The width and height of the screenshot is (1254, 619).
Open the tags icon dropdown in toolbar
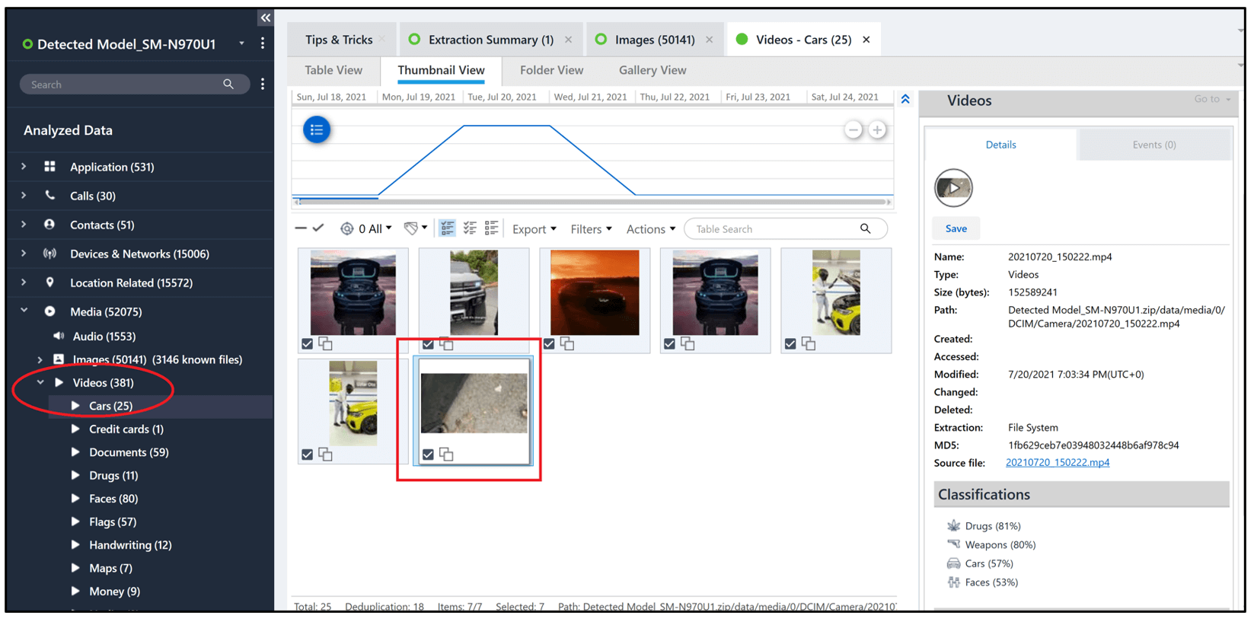point(415,228)
